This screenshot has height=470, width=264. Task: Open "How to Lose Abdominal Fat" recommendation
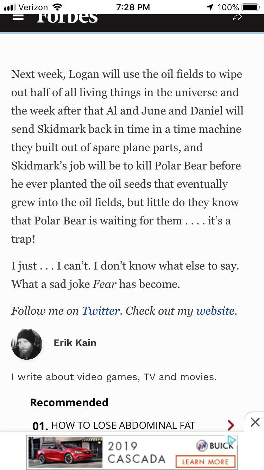tap(123, 425)
